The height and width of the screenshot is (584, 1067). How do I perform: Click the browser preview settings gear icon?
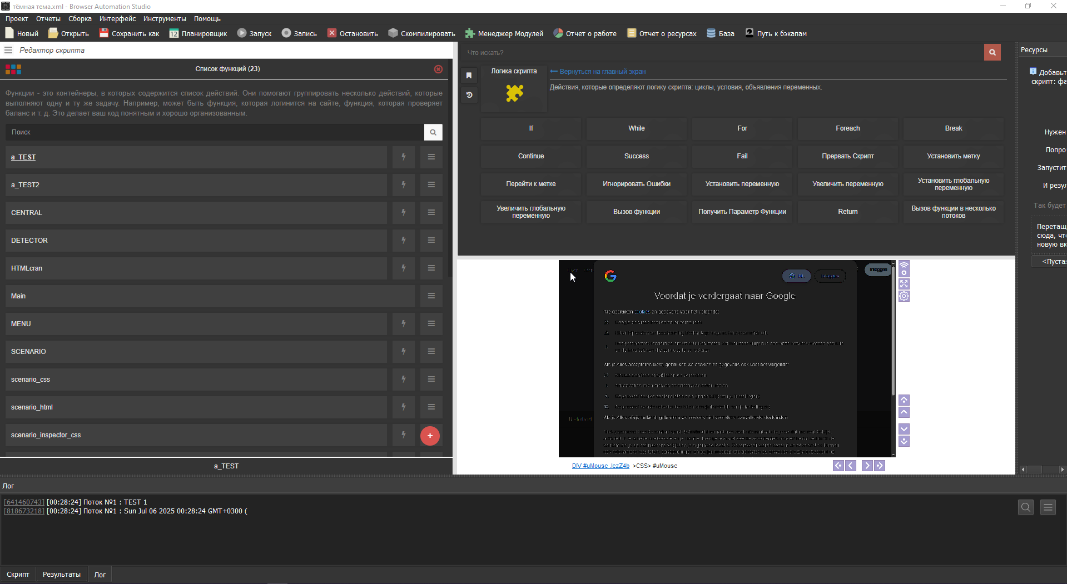point(904,296)
